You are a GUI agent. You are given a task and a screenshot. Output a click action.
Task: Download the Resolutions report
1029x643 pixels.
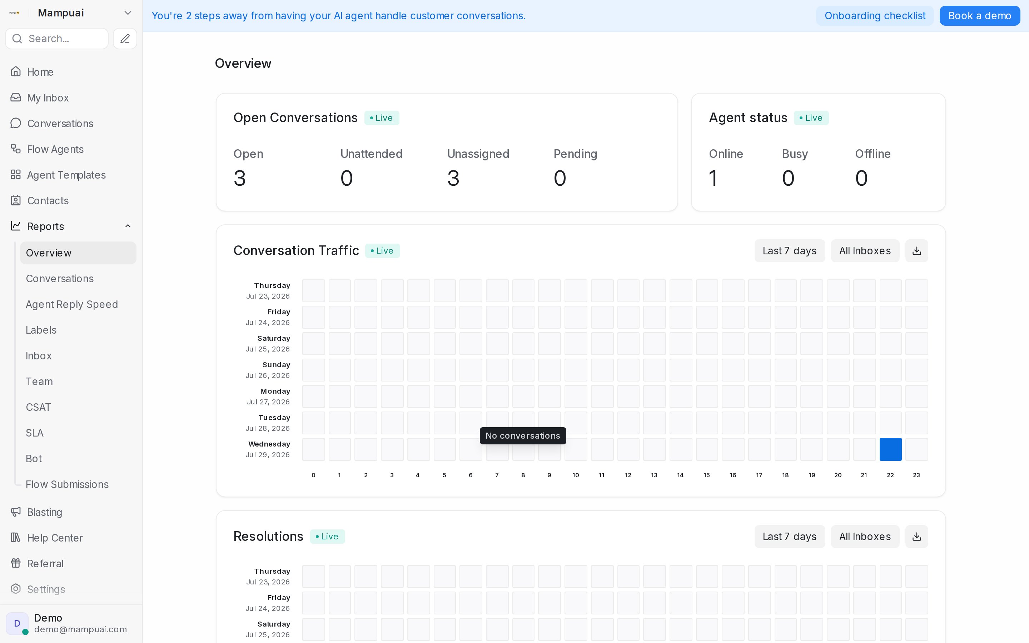point(916,537)
